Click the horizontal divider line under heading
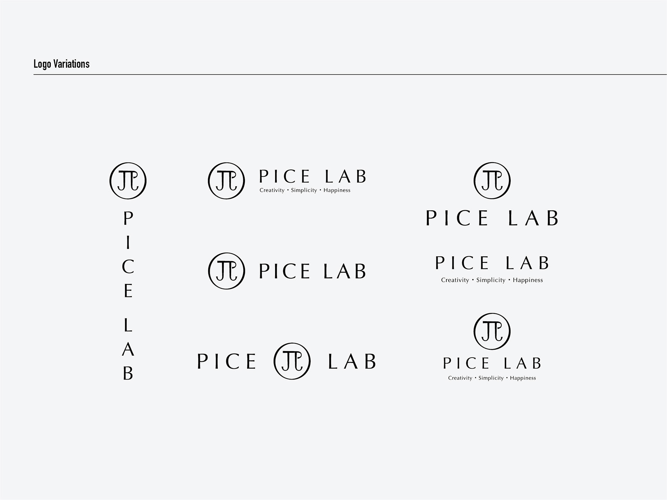The height and width of the screenshot is (500, 667). (347, 74)
